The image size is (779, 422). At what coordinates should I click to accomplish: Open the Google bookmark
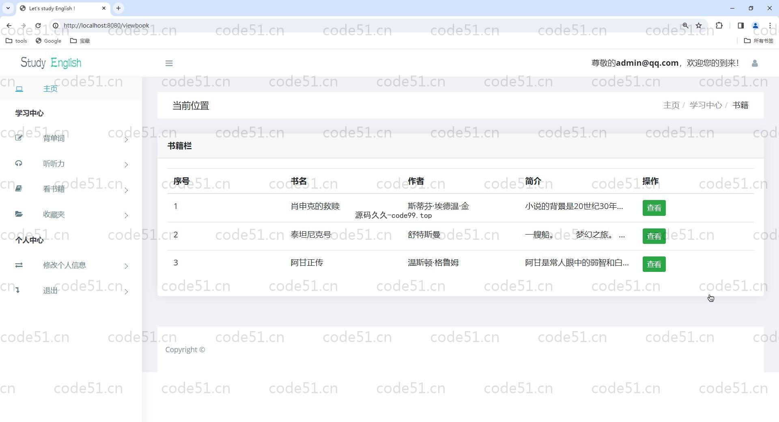pos(48,41)
